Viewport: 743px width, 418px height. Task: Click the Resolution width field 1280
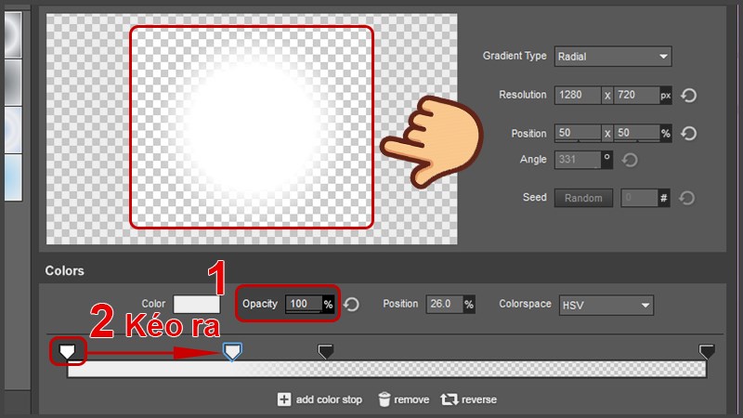(x=576, y=96)
